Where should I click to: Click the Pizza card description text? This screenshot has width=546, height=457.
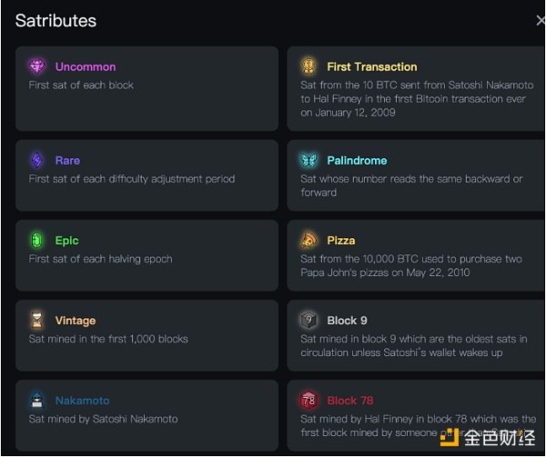(x=411, y=266)
